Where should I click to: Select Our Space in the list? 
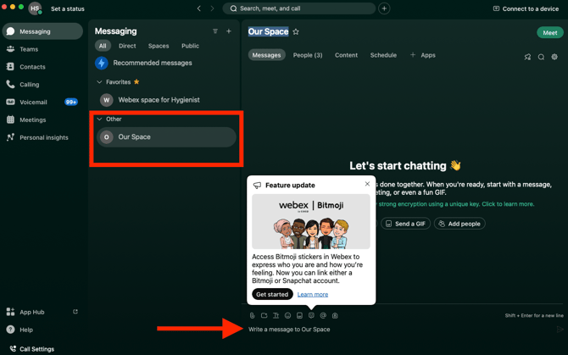[166, 136]
